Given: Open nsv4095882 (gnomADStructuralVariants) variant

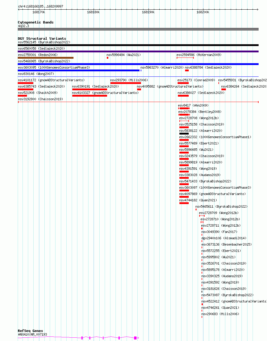Looking at the screenshot, I should [170, 86].
